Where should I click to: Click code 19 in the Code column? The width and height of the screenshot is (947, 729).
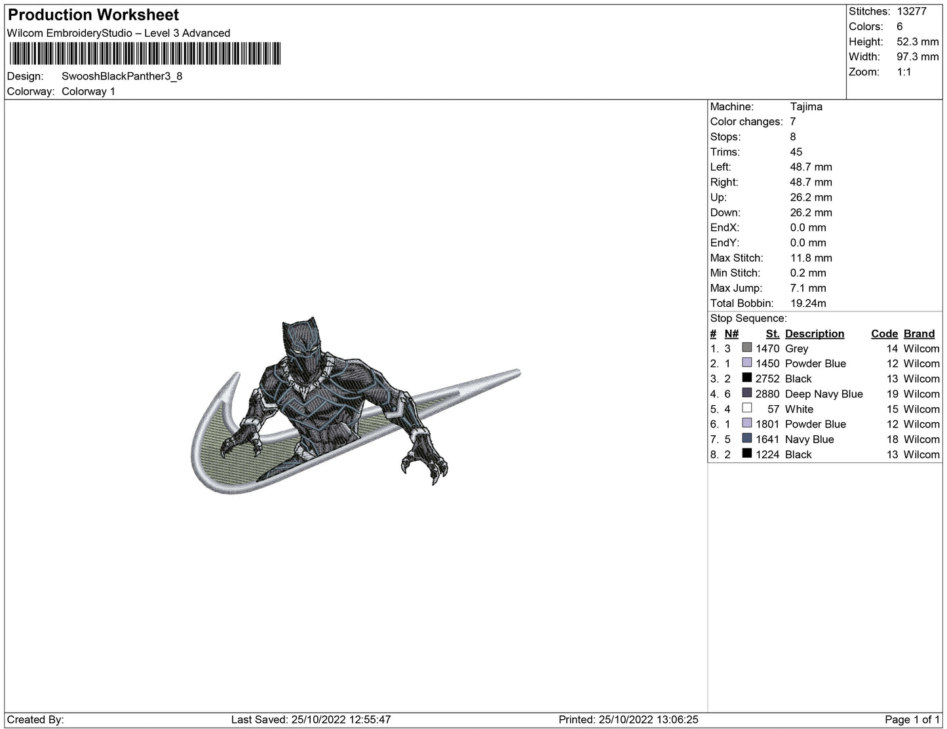(x=892, y=393)
